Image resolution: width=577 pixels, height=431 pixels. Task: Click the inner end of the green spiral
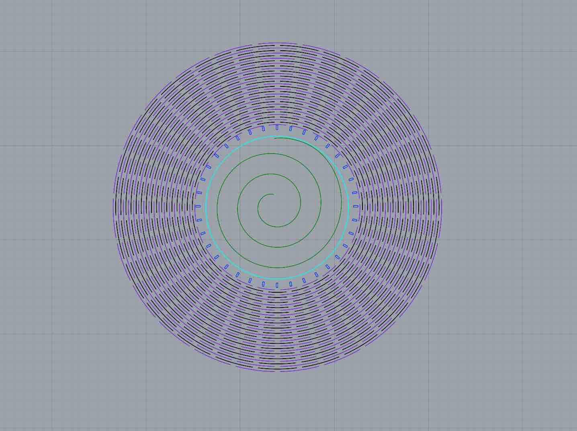(273, 195)
